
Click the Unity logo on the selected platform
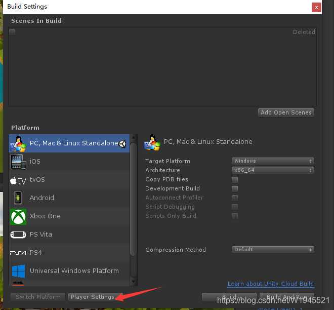[x=122, y=144]
